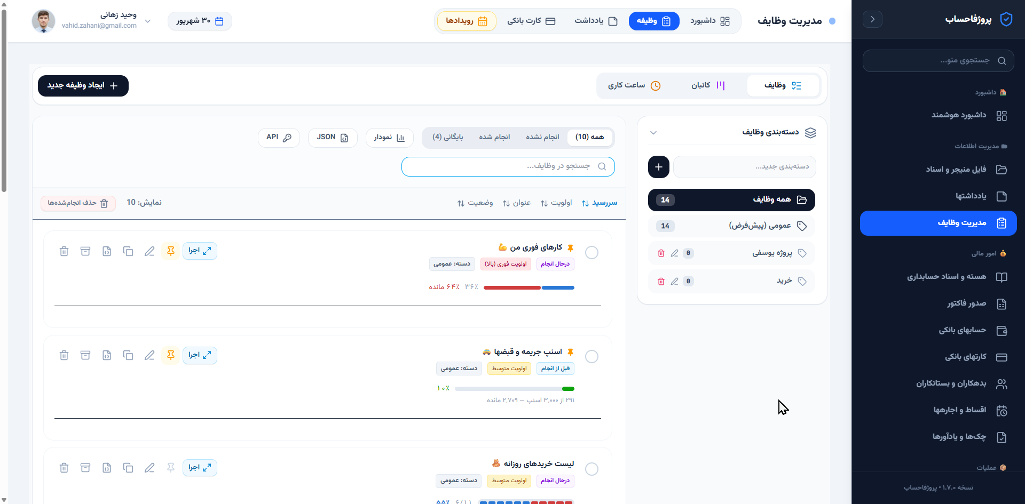The width and height of the screenshot is (1025, 504).
Task: Rename the خرید category with pencil icon
Action: [675, 282]
